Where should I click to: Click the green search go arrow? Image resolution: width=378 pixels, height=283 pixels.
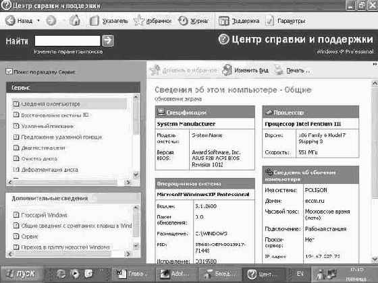[x=107, y=40]
